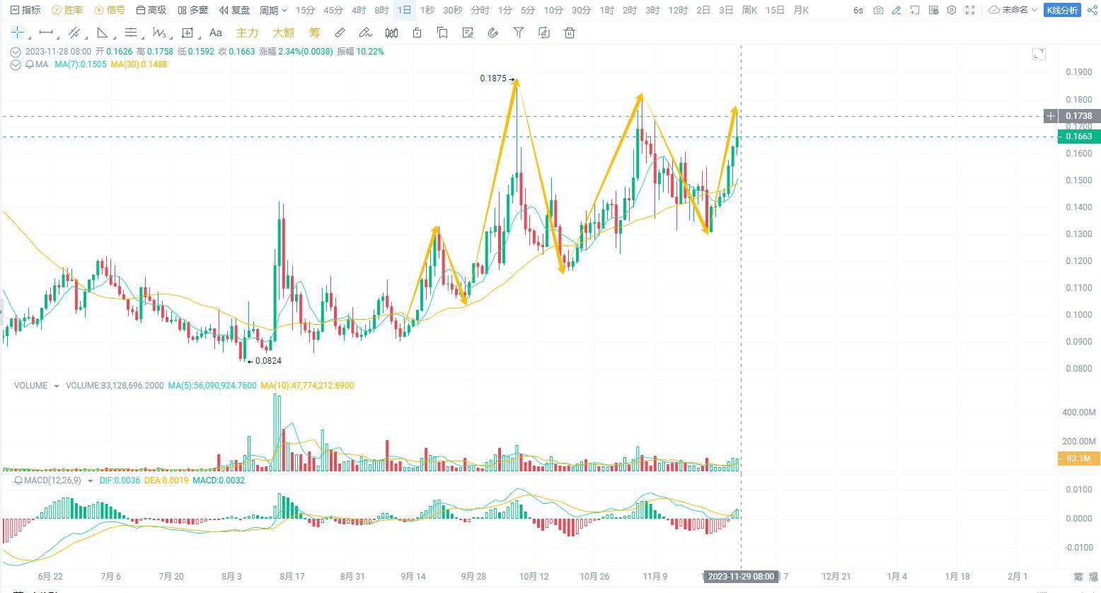Click the K线分析 button

tap(1062, 10)
